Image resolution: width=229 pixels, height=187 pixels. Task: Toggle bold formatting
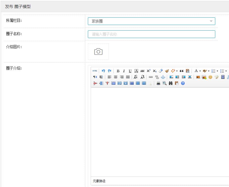118,71
